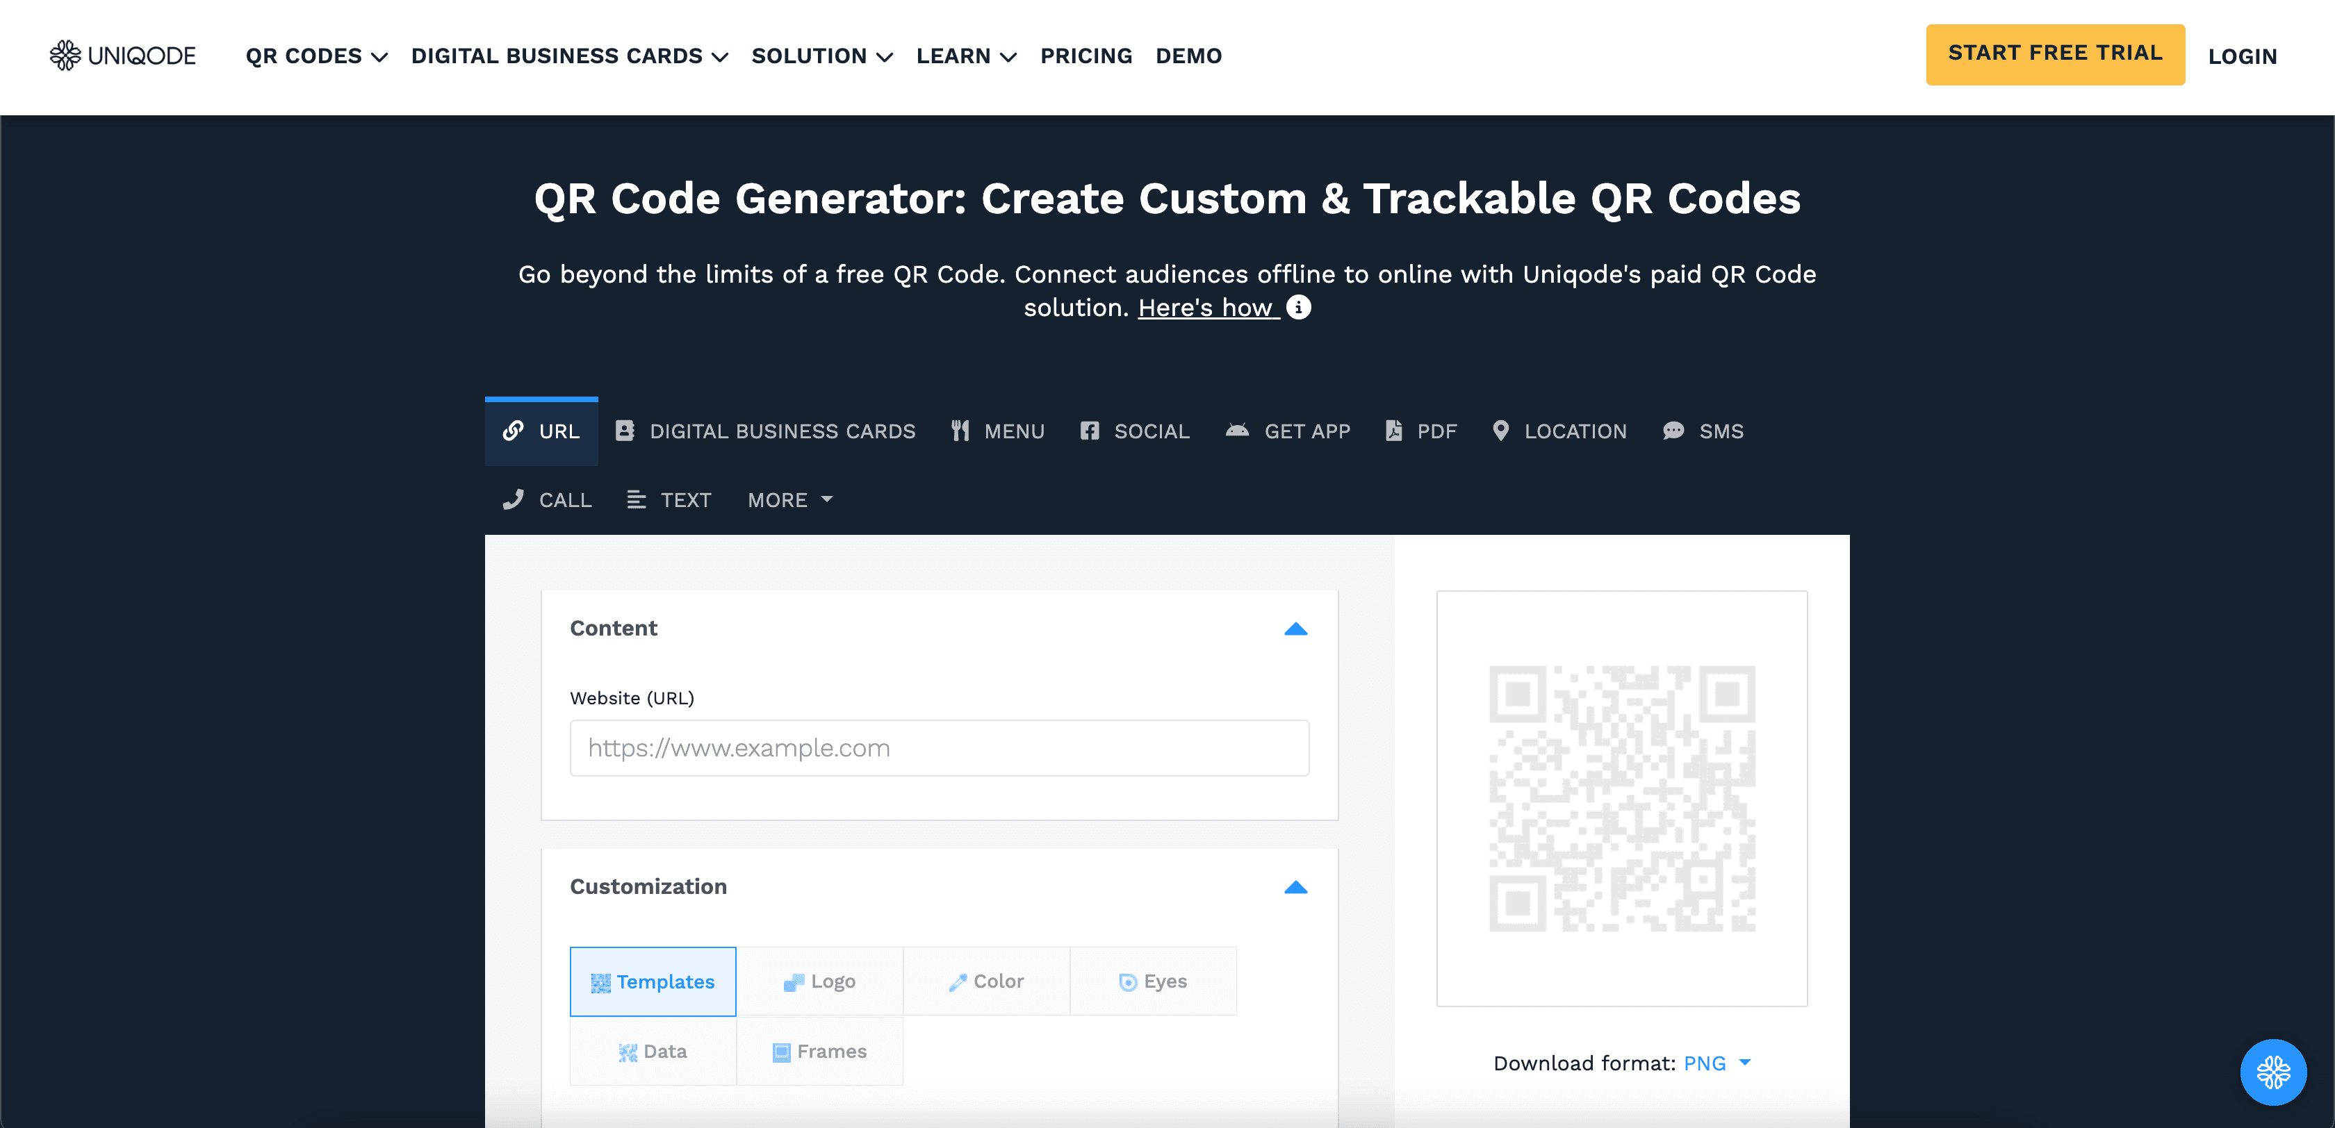
Task: Follow the Here's how link
Action: click(1209, 308)
